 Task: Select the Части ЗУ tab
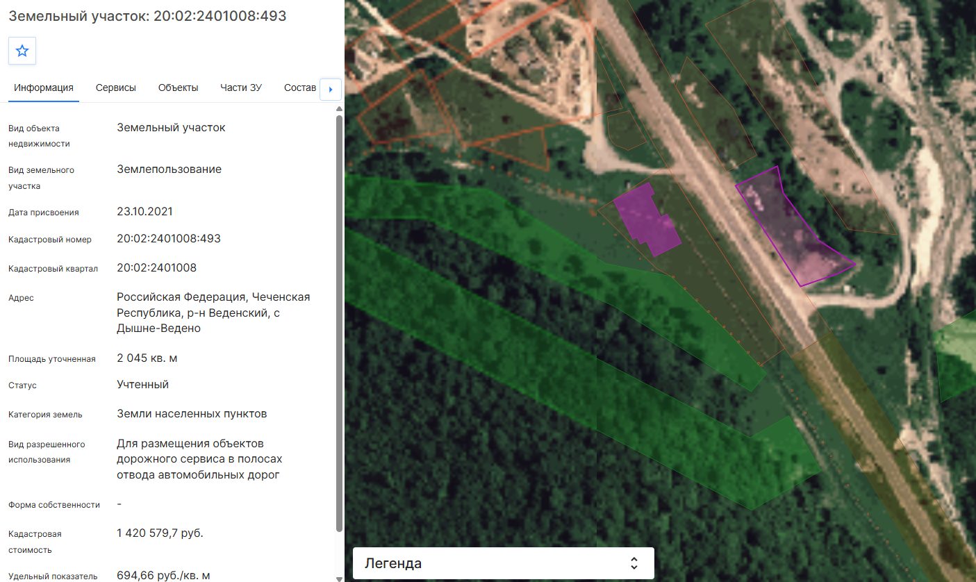click(x=241, y=88)
